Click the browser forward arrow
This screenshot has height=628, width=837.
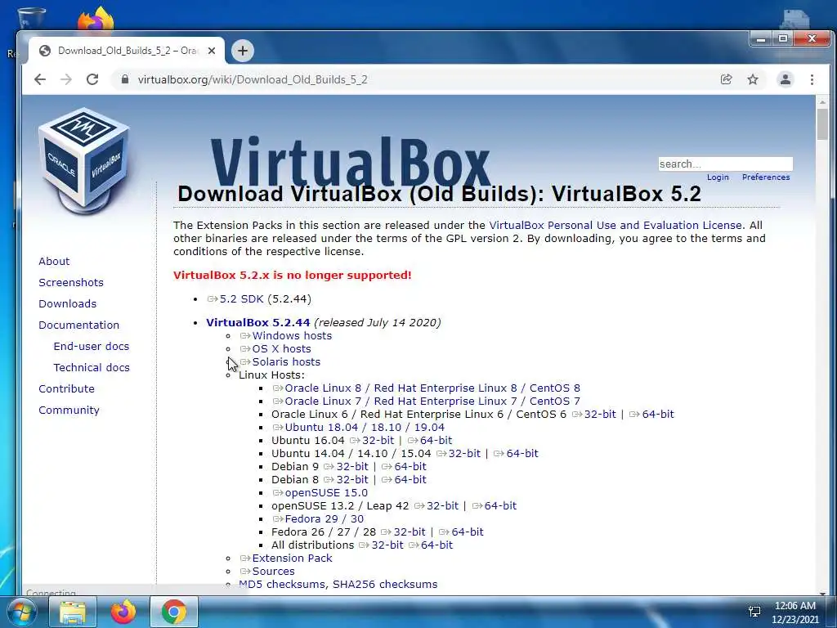point(66,79)
